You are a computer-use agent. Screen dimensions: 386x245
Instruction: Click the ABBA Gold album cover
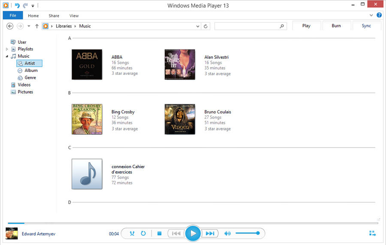point(87,65)
